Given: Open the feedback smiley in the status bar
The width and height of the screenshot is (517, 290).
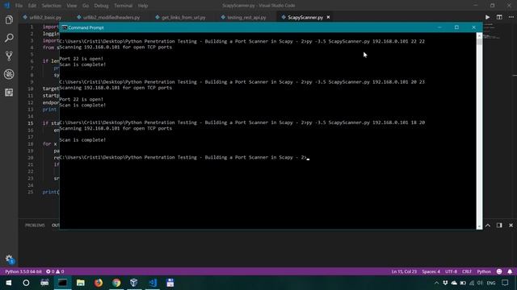Looking at the screenshot, I should [499, 271].
